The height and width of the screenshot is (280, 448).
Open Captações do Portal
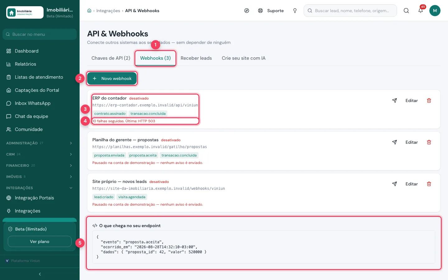pos(40,90)
